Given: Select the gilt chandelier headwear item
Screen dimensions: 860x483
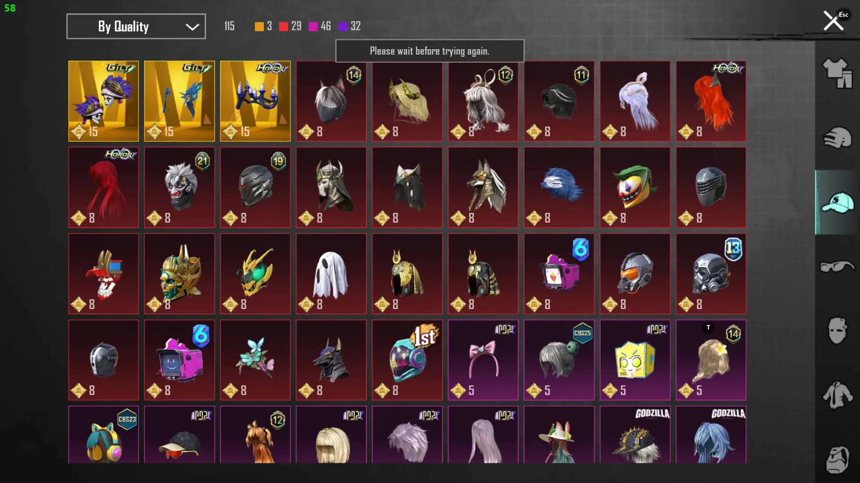Looking at the screenshot, I should coord(255,101).
